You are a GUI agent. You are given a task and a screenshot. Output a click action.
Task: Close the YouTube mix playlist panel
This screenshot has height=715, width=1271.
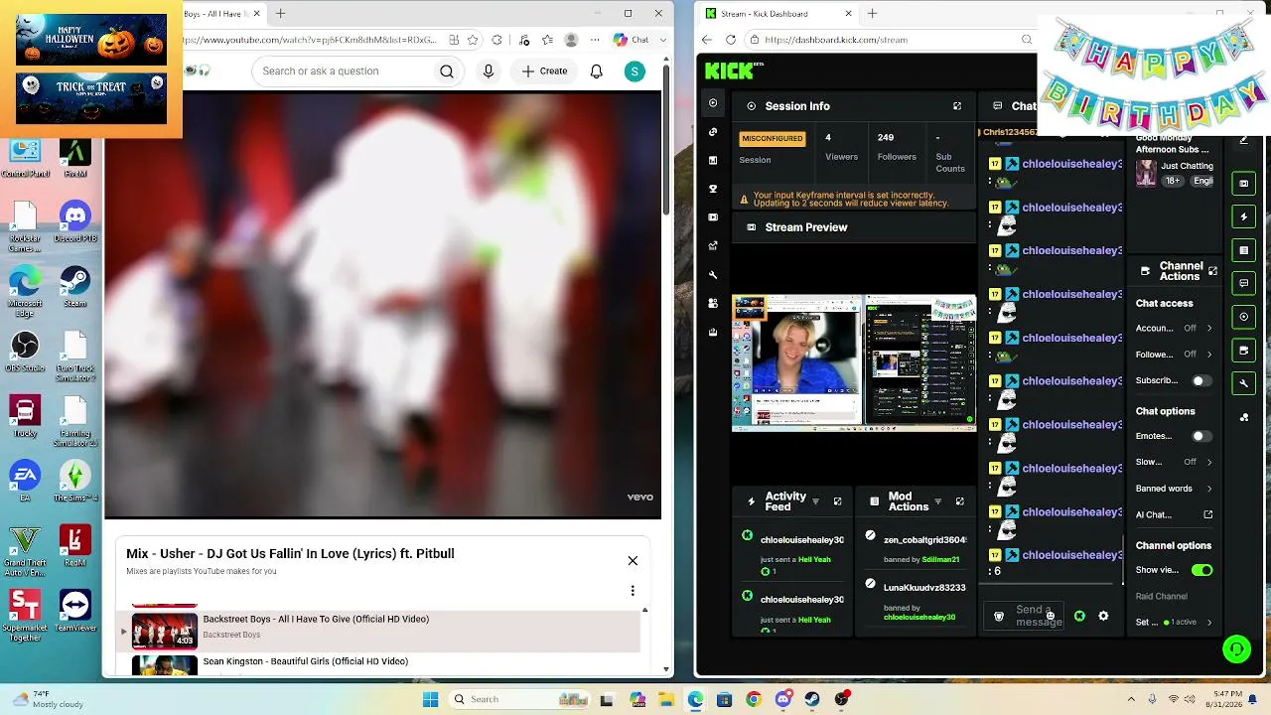(633, 561)
